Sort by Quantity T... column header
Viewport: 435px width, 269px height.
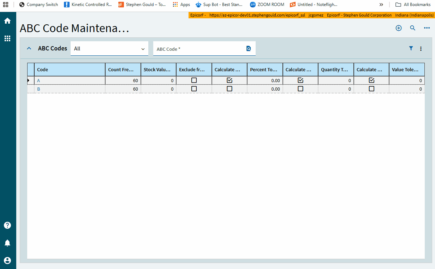pos(336,69)
